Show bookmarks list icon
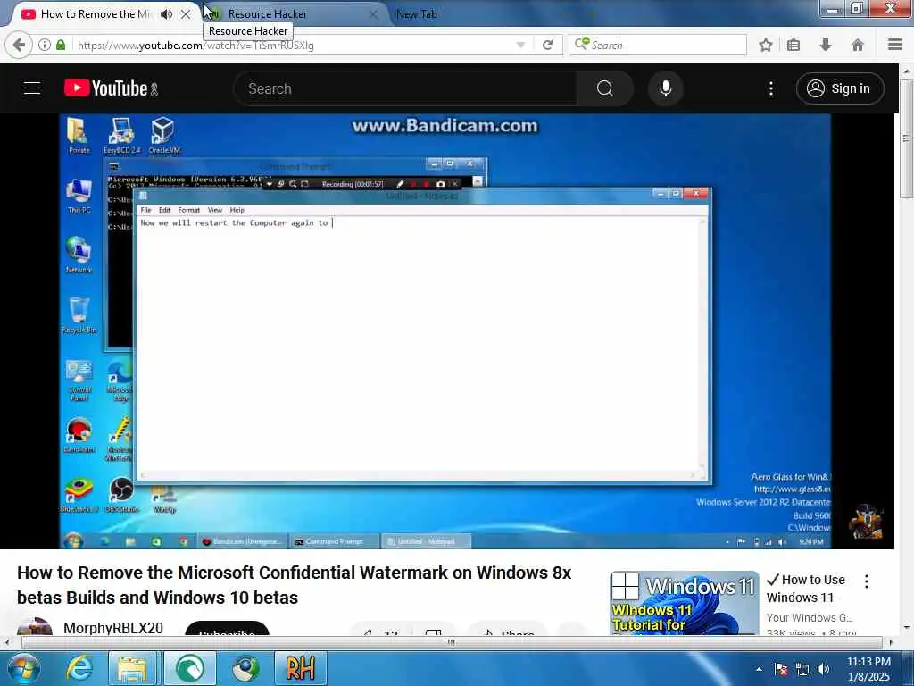The height and width of the screenshot is (686, 914). coord(794,45)
